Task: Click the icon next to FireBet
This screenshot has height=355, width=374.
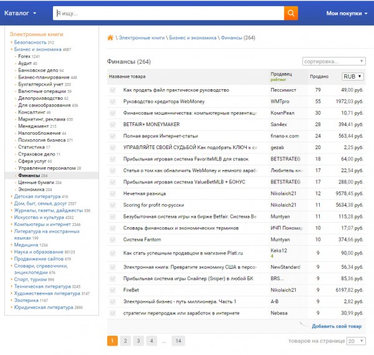Action: click(x=113, y=290)
